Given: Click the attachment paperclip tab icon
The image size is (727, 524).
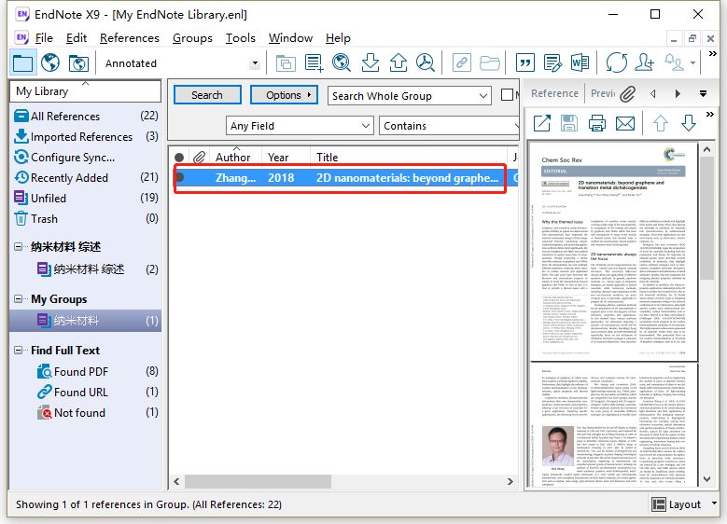Looking at the screenshot, I should (x=628, y=94).
